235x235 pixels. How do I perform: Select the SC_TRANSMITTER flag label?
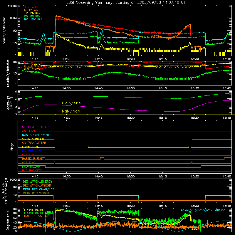point(34,142)
